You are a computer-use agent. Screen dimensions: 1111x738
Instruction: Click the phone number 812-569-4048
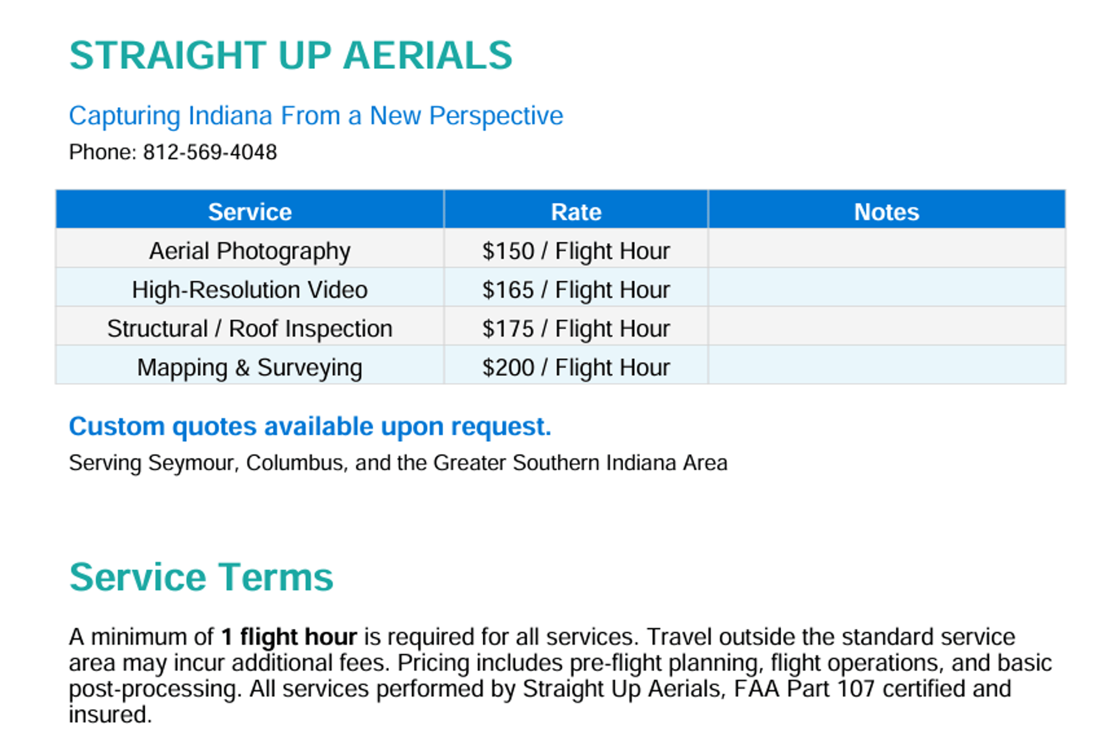[x=209, y=152]
